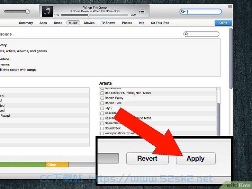Click the remaining time -2:29
This screenshot has width=252, height=189.
click(133, 15)
